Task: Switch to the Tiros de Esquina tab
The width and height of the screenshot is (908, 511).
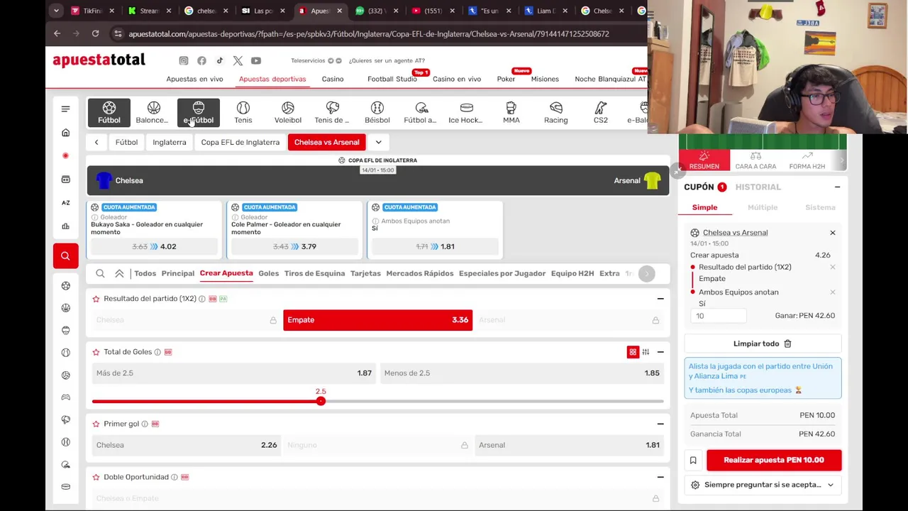Action: 314,273
